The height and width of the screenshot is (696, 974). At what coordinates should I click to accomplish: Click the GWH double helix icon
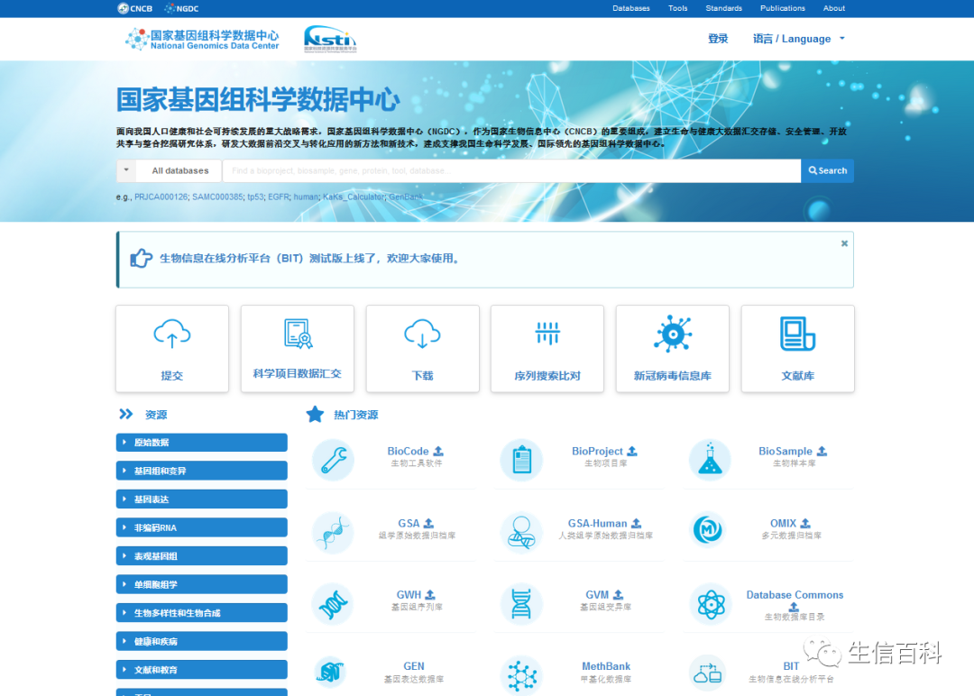(x=333, y=604)
